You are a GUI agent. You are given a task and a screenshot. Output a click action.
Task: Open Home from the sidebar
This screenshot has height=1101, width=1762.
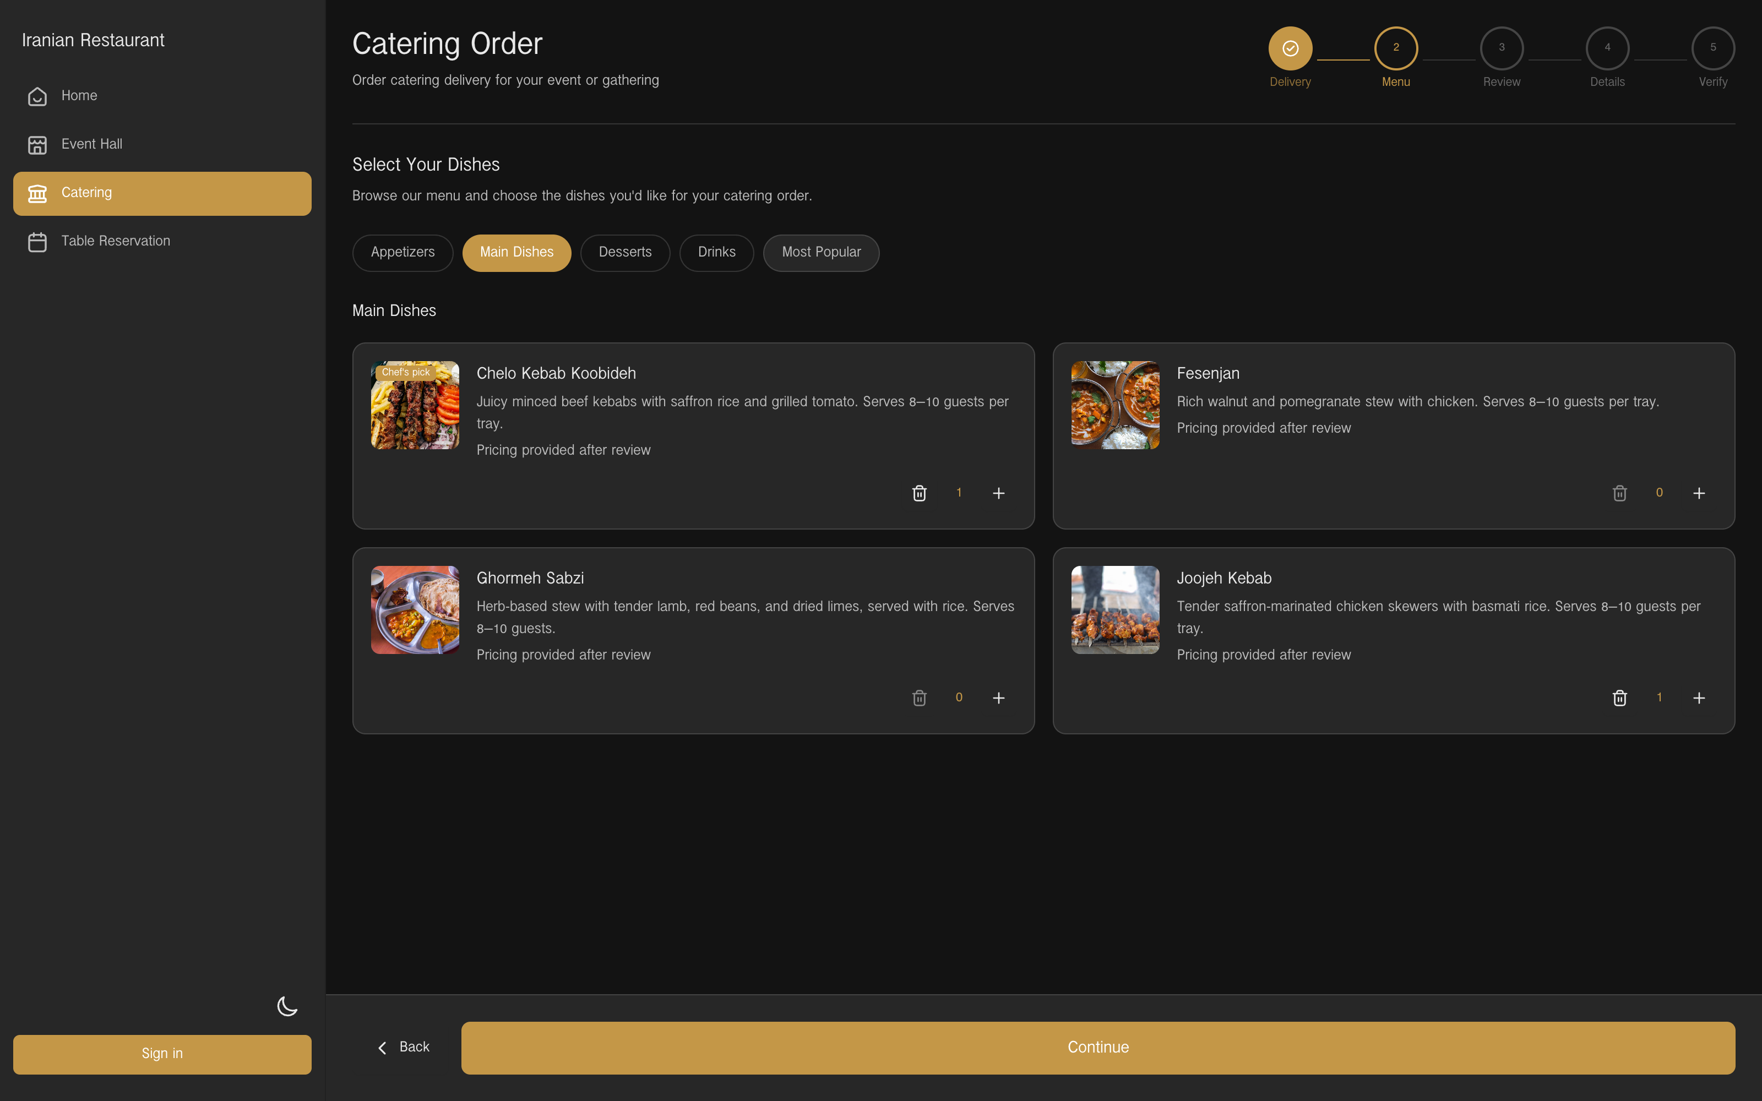162,96
